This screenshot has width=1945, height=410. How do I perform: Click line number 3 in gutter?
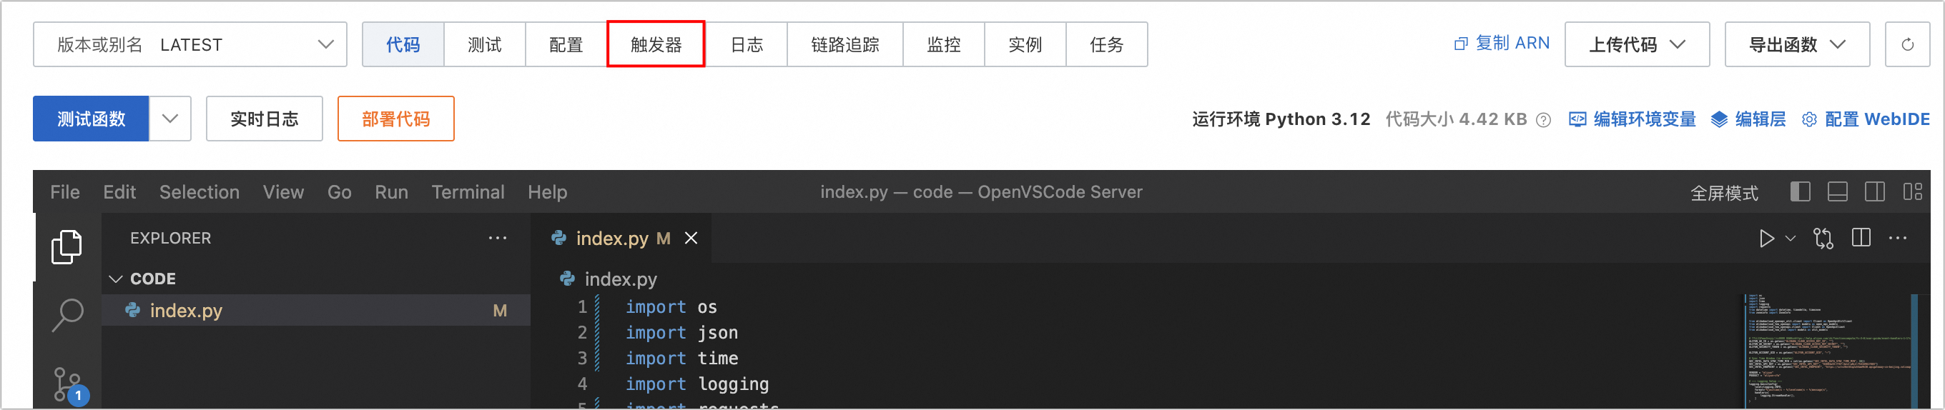tap(582, 358)
